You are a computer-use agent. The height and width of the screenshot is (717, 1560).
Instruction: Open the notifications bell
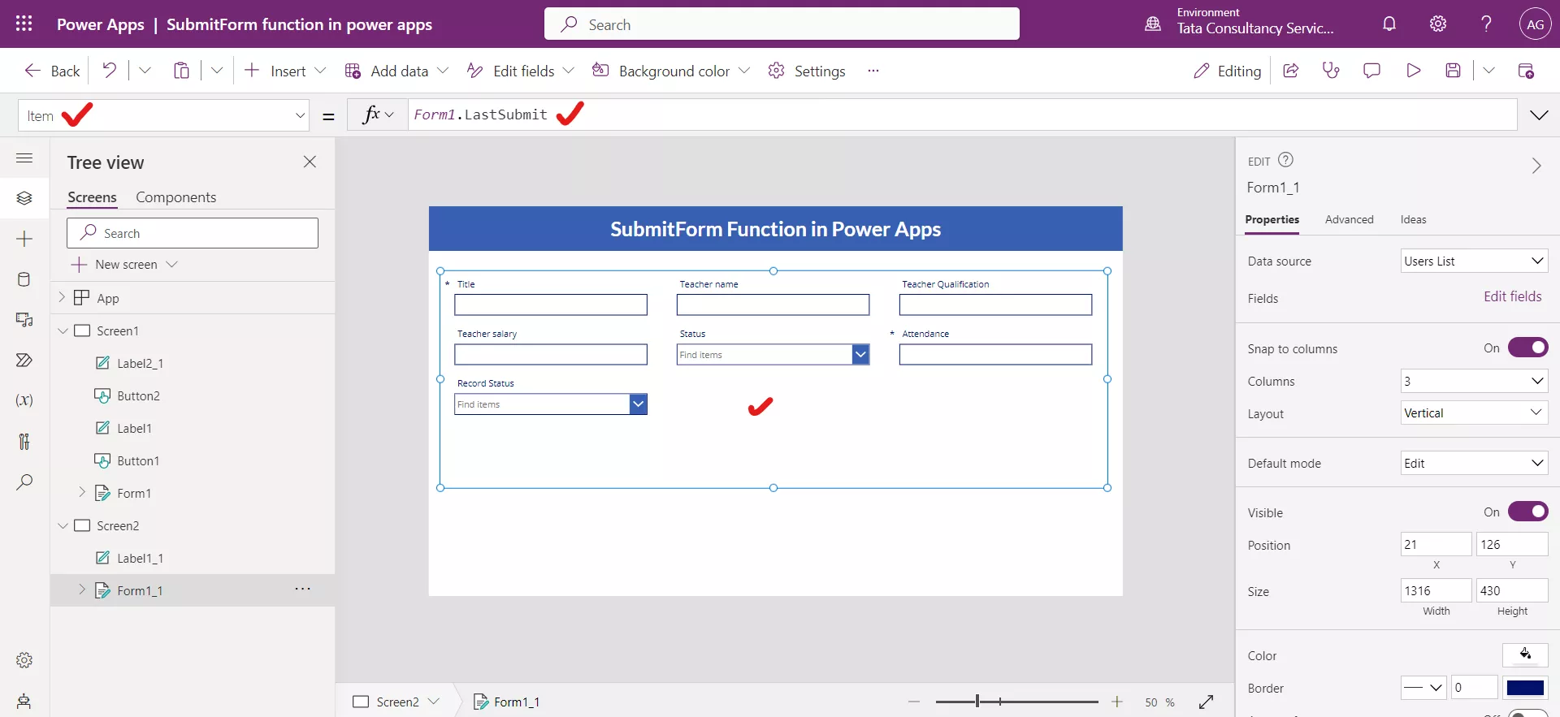click(1389, 24)
